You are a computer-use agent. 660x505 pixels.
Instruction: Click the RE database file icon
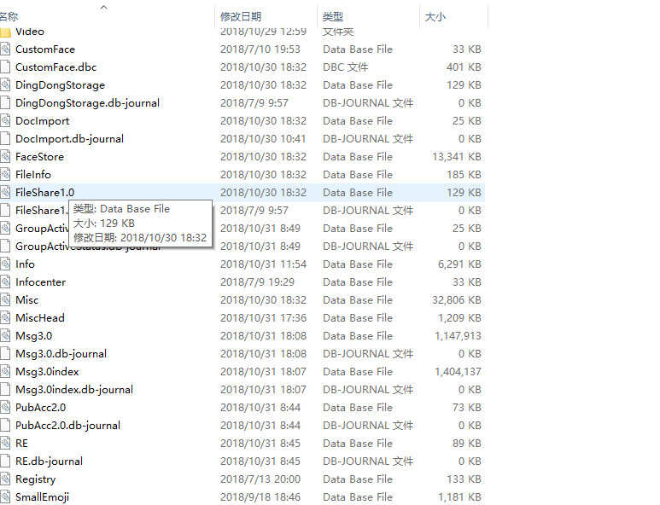click(5, 444)
